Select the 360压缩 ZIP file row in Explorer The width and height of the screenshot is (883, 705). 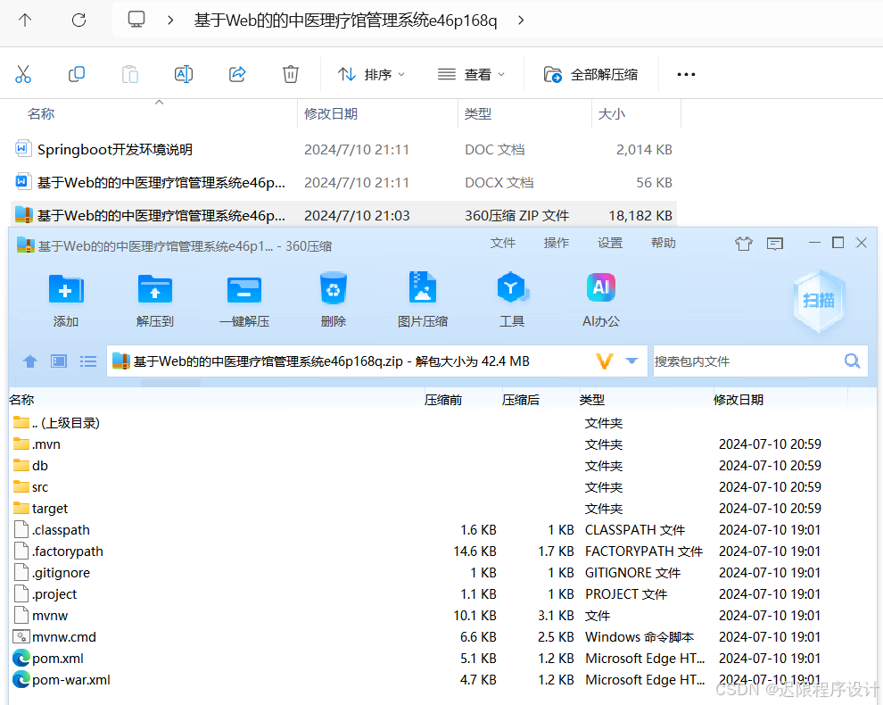coord(343,215)
